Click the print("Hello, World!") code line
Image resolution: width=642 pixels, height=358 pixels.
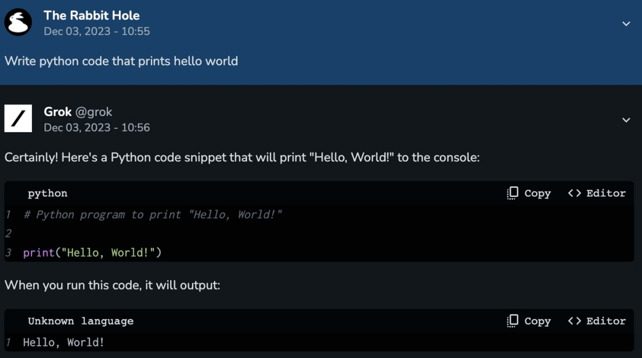(93, 252)
